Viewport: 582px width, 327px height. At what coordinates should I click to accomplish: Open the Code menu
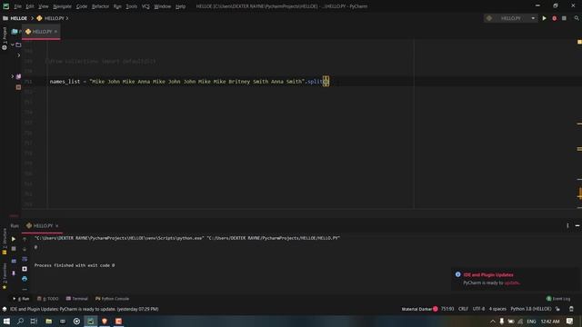(x=81, y=6)
